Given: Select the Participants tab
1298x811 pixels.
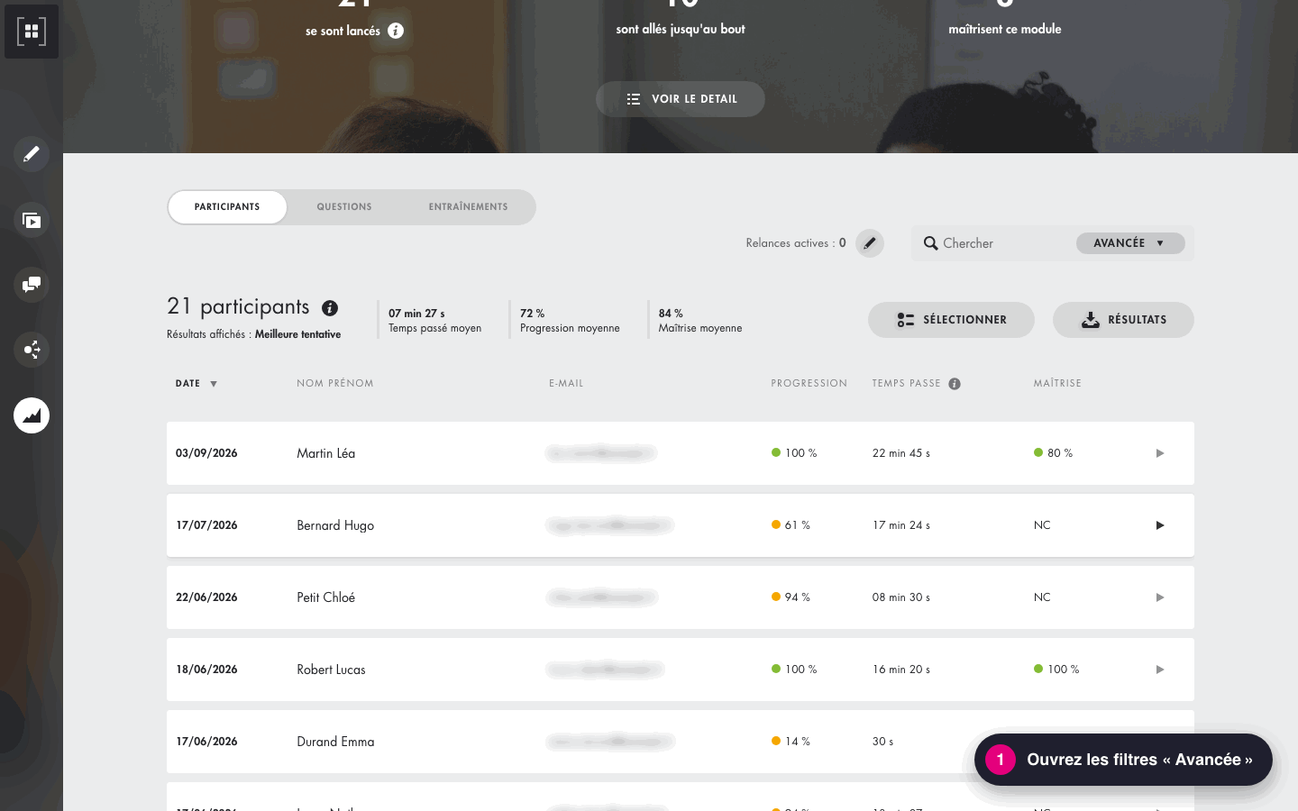Looking at the screenshot, I should (227, 207).
